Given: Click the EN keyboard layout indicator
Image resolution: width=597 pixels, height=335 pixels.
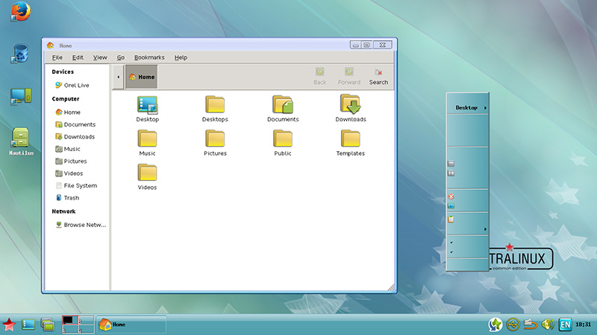Looking at the screenshot, I should [x=566, y=324].
